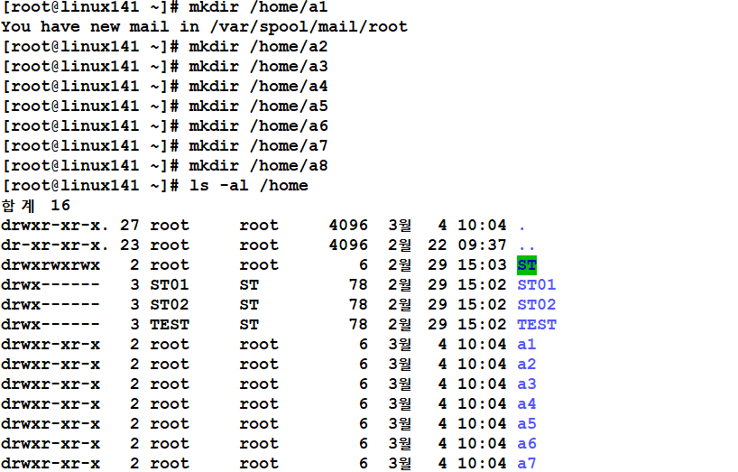Click the 'mkdir /home/a7' command text
Image resolution: width=738 pixels, height=472 pixels.
(258, 146)
